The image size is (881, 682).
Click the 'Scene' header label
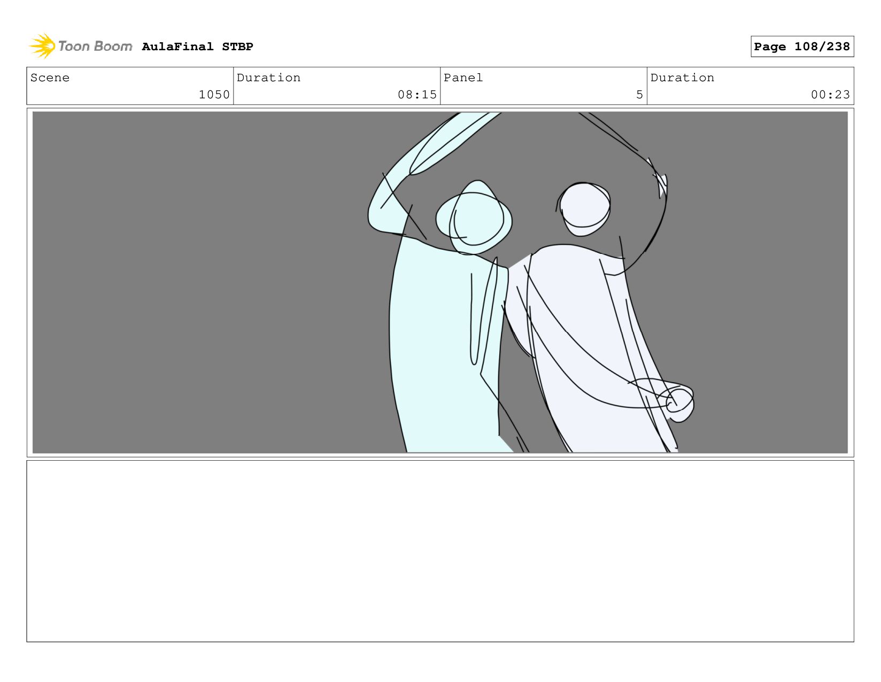pyautogui.click(x=50, y=77)
